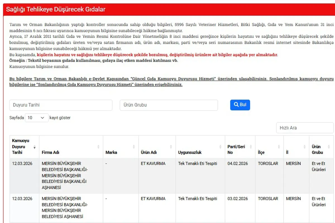Click the İl column sort icon
Image resolution: width=335 pixels, height=223 pixels.
tap(305, 146)
